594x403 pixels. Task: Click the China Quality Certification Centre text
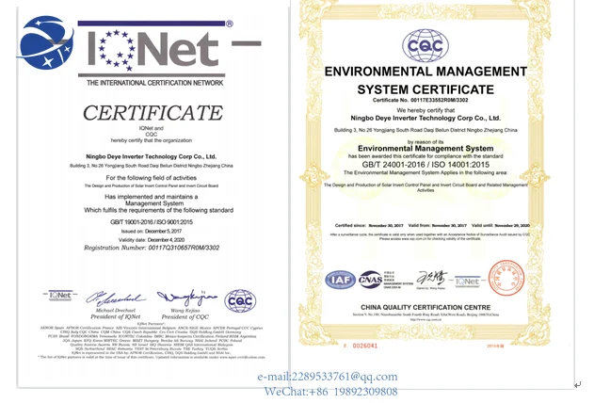(425, 308)
